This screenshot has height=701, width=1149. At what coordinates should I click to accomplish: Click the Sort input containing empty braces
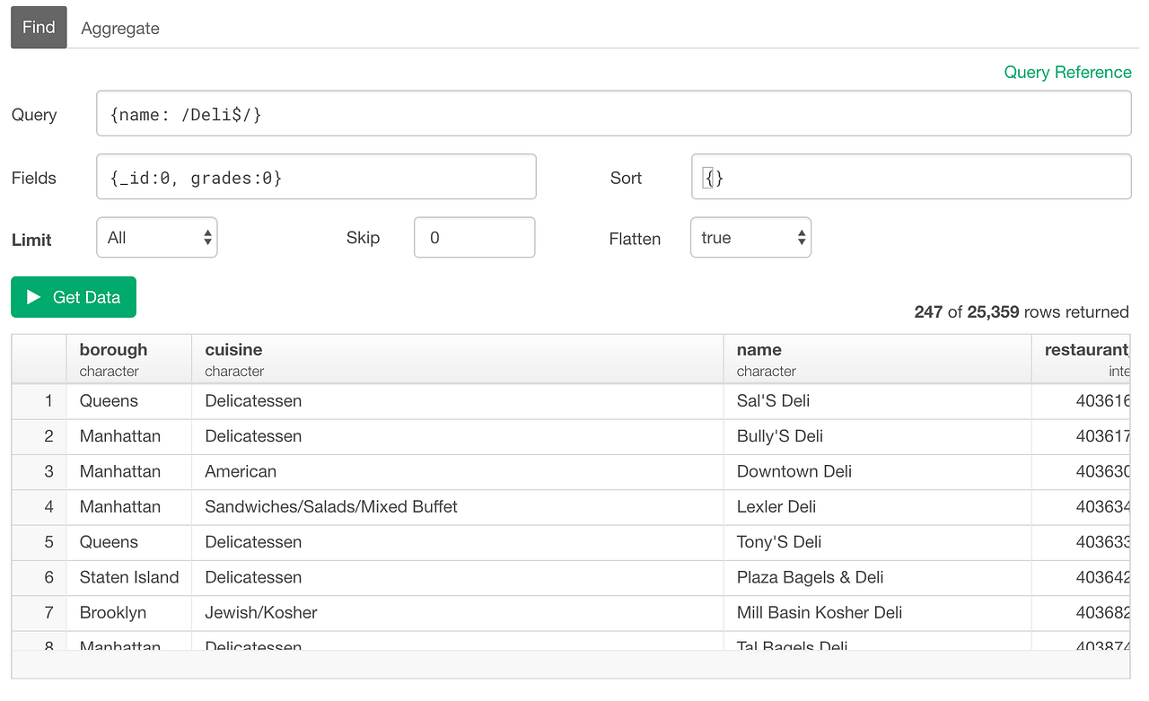pyautogui.click(x=911, y=176)
